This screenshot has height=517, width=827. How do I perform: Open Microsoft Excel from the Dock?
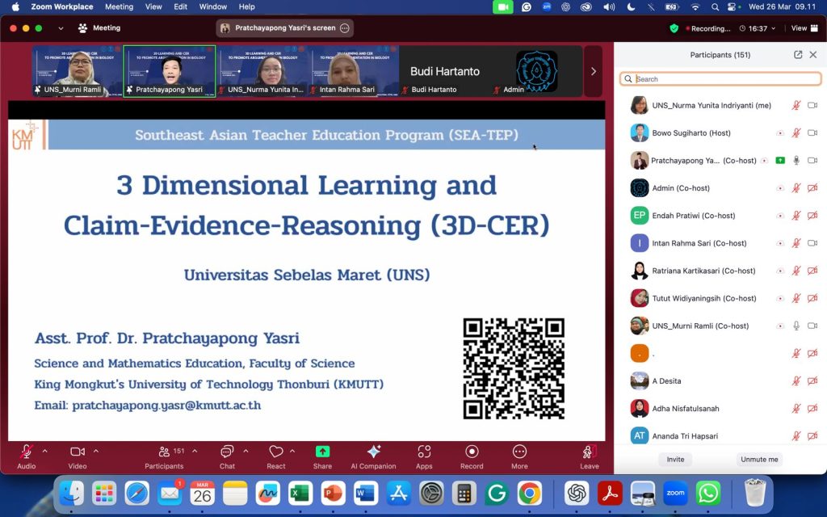300,494
